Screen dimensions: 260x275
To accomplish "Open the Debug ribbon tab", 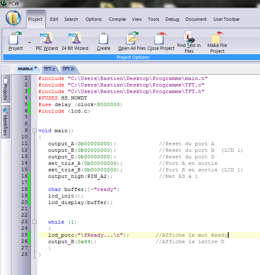I will click(172, 19).
